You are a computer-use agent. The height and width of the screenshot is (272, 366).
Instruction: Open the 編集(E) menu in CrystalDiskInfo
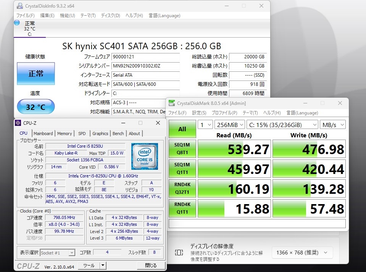[47, 16]
